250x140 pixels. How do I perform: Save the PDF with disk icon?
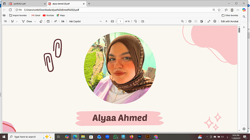(196, 21)
